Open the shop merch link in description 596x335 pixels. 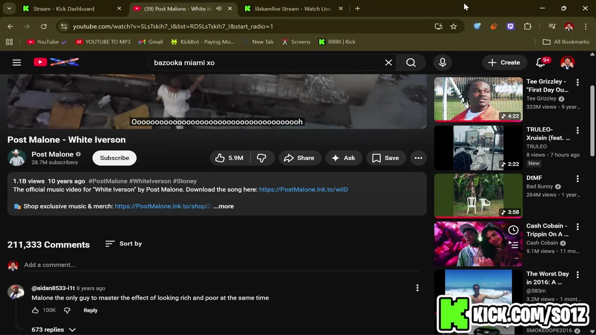pos(163,206)
